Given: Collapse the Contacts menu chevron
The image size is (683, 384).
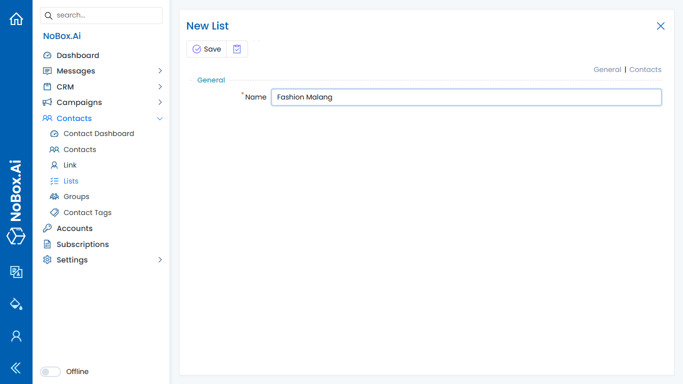Looking at the screenshot, I should [159, 118].
